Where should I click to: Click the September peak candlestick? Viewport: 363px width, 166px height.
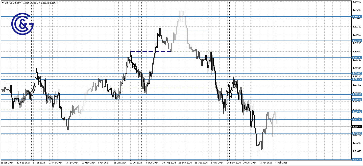(182, 11)
